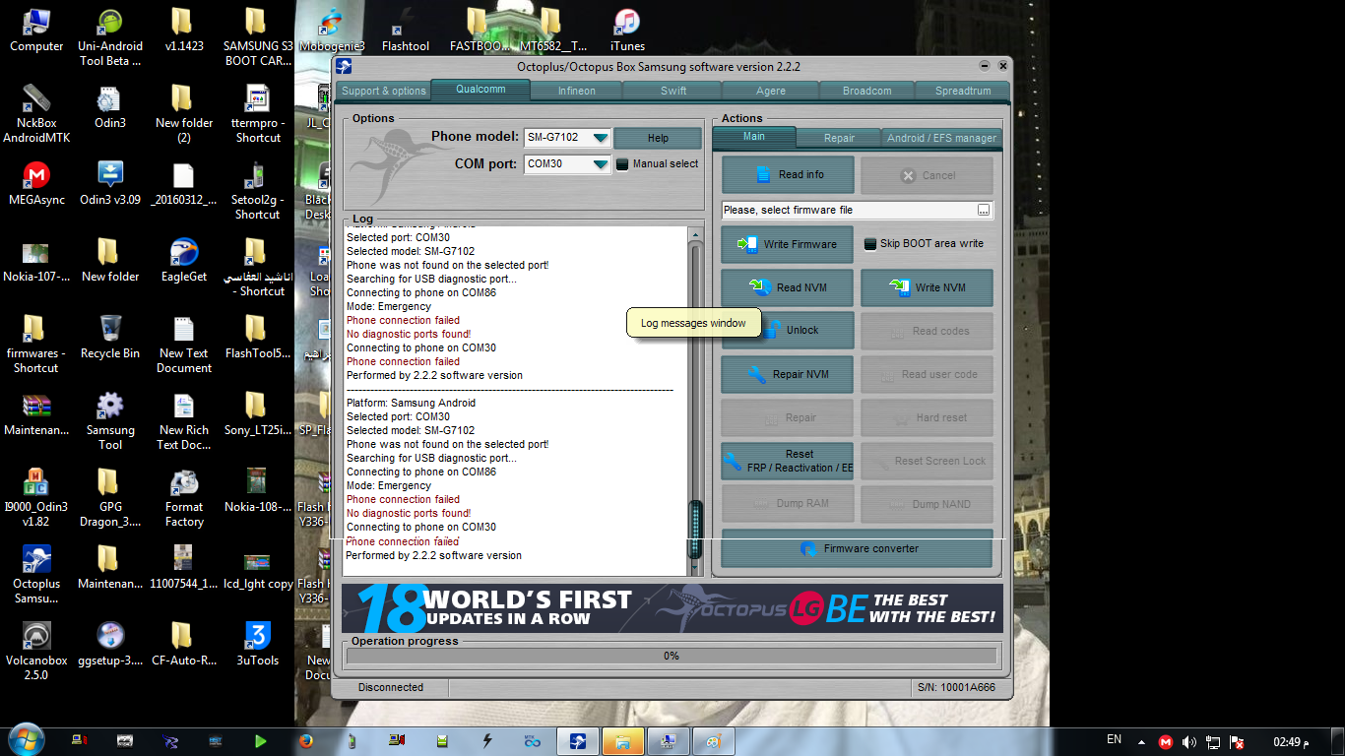The width and height of the screenshot is (1345, 756).
Task: Open File Explorer from the taskbar
Action: click(622, 741)
